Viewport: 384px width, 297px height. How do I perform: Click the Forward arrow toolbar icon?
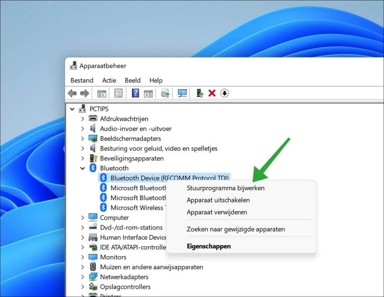coord(84,93)
